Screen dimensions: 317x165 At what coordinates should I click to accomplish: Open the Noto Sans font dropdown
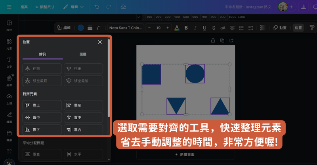(x=125, y=28)
